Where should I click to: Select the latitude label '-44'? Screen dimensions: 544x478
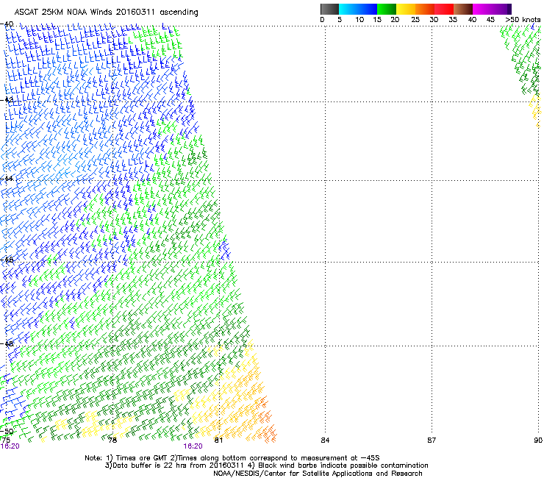click(x=7, y=179)
